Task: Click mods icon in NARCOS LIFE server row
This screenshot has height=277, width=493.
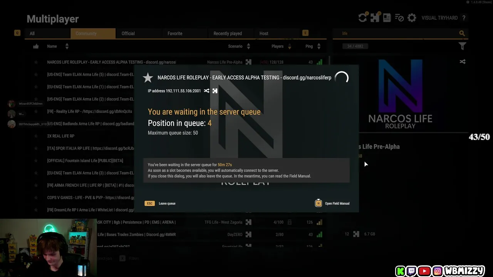Action: (x=248, y=62)
